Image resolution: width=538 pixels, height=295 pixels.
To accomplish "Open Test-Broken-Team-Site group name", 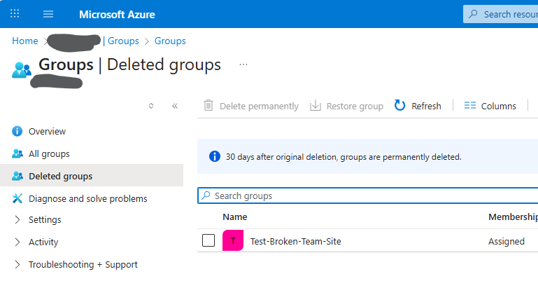I will coord(296,241).
